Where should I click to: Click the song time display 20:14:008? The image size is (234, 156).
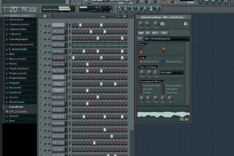coord(20,10)
